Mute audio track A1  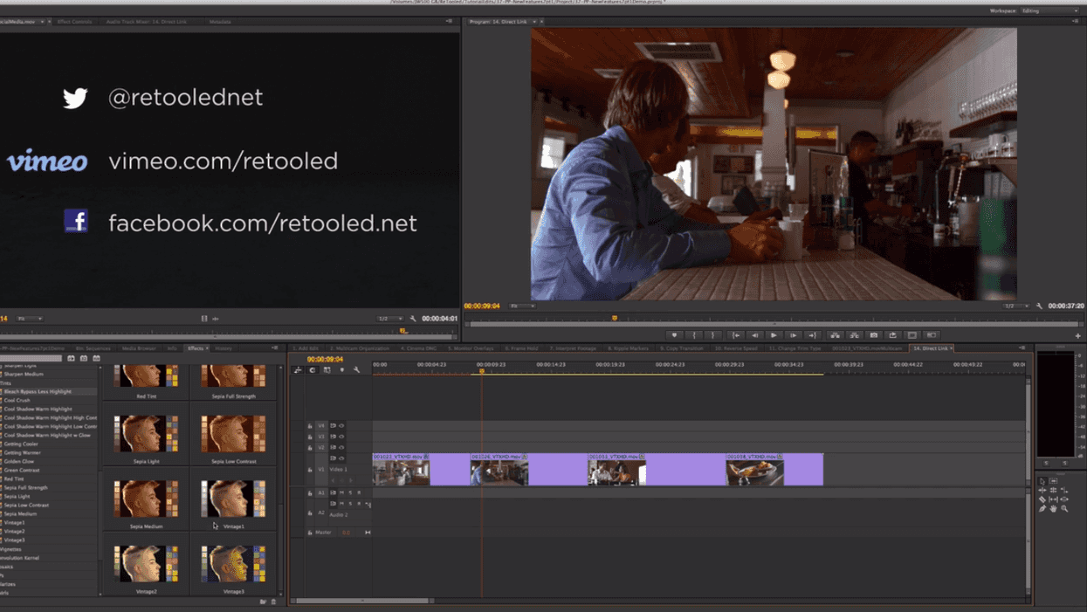[x=341, y=493]
